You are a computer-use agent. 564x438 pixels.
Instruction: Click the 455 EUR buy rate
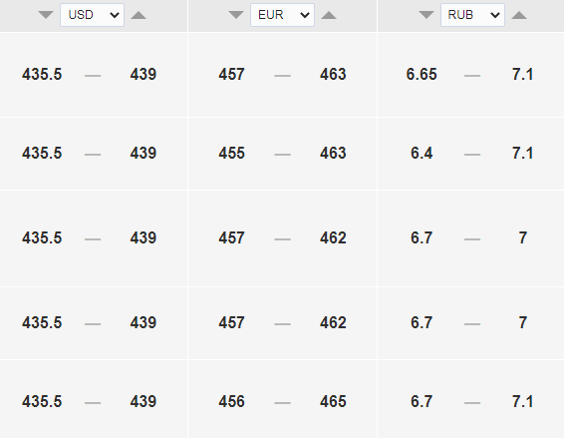(x=231, y=153)
